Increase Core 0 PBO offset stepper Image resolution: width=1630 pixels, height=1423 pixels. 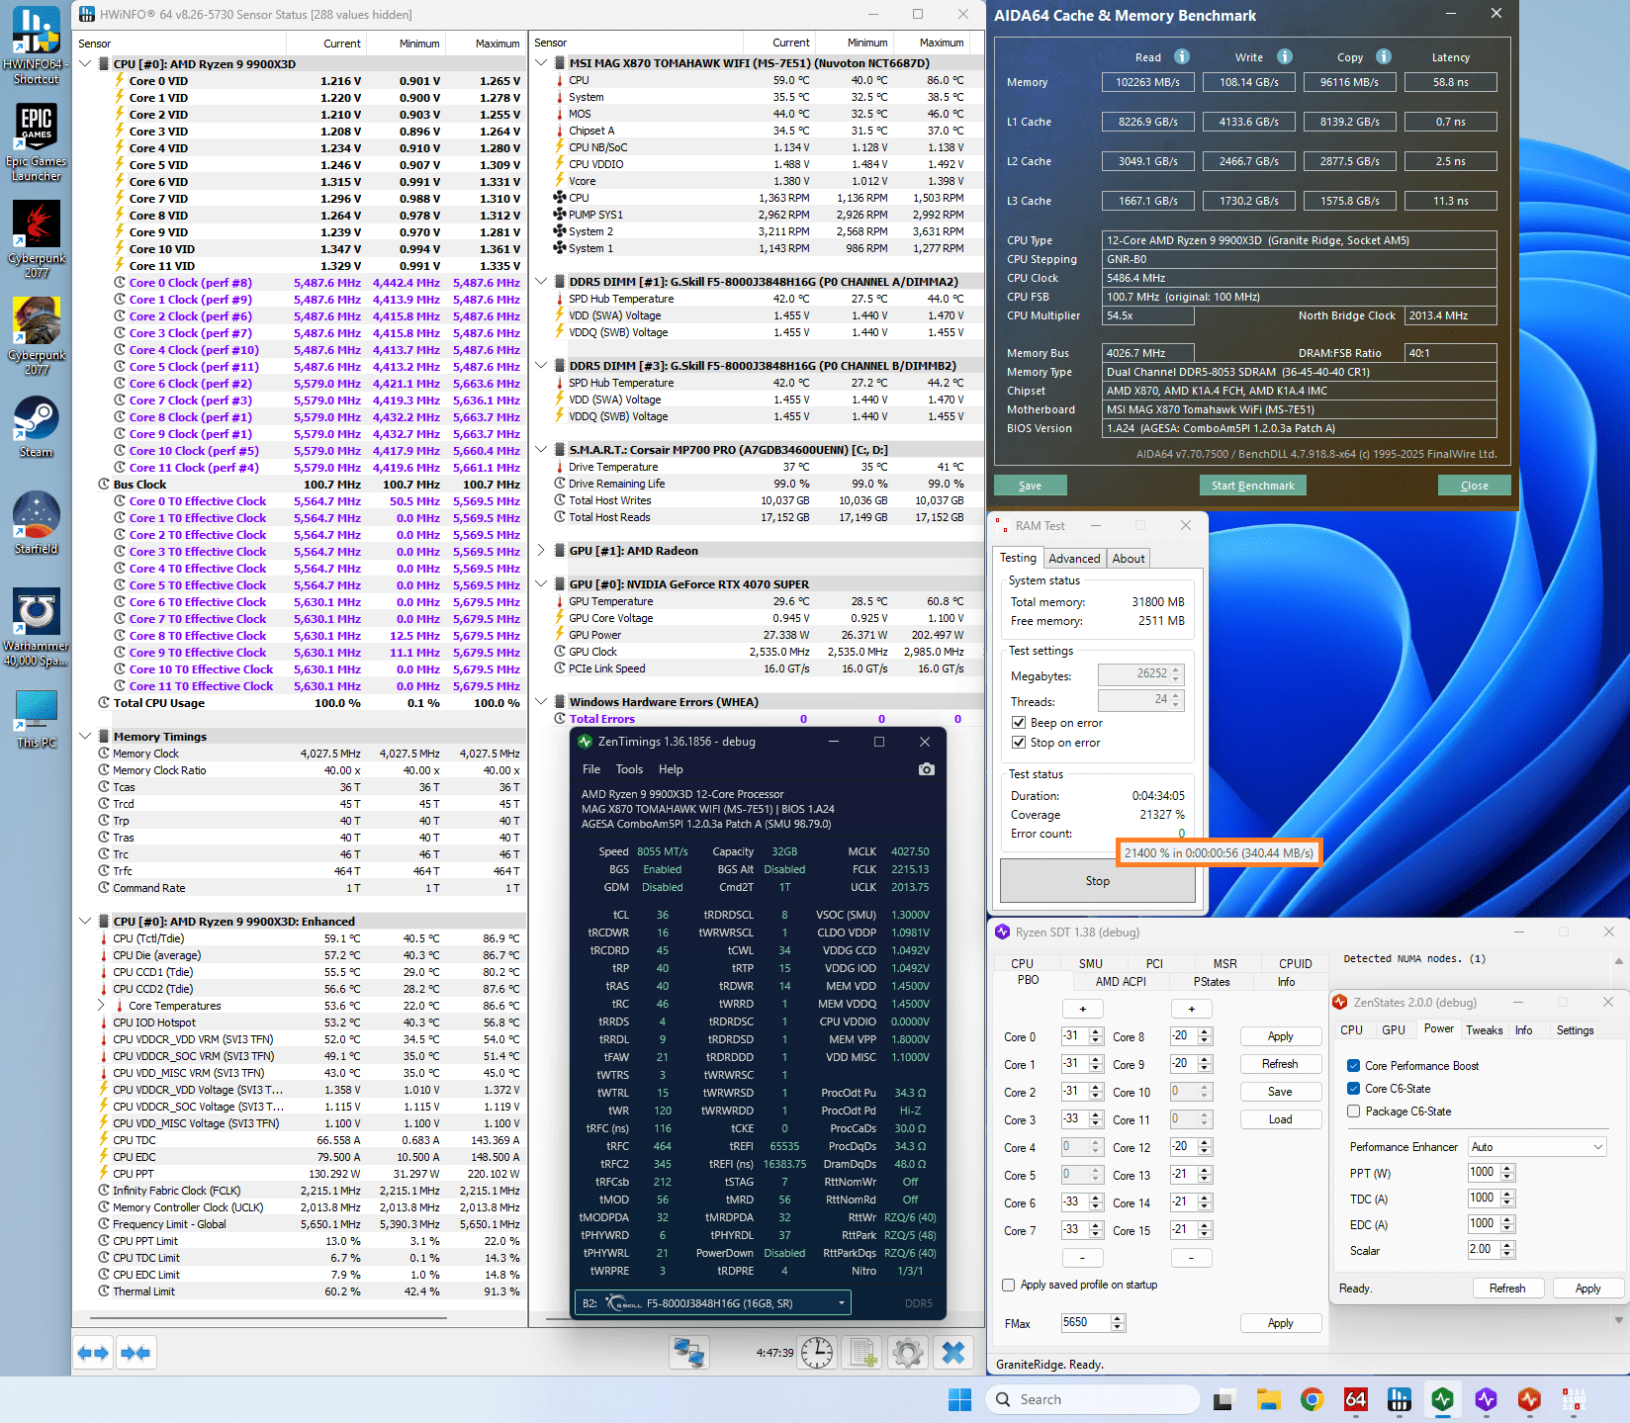[x=1096, y=1032]
